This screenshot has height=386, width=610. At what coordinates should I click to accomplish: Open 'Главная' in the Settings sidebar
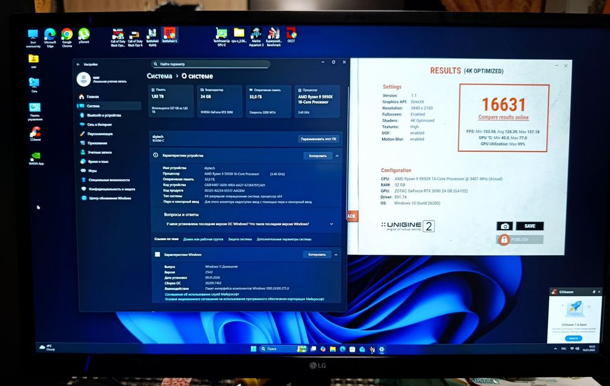93,96
